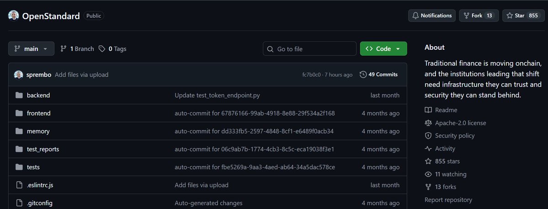
Task: Open the backend folder
Action: coord(38,95)
